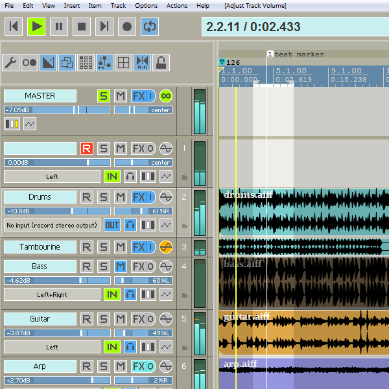Click the Guitar track volume fader

coord(57,333)
